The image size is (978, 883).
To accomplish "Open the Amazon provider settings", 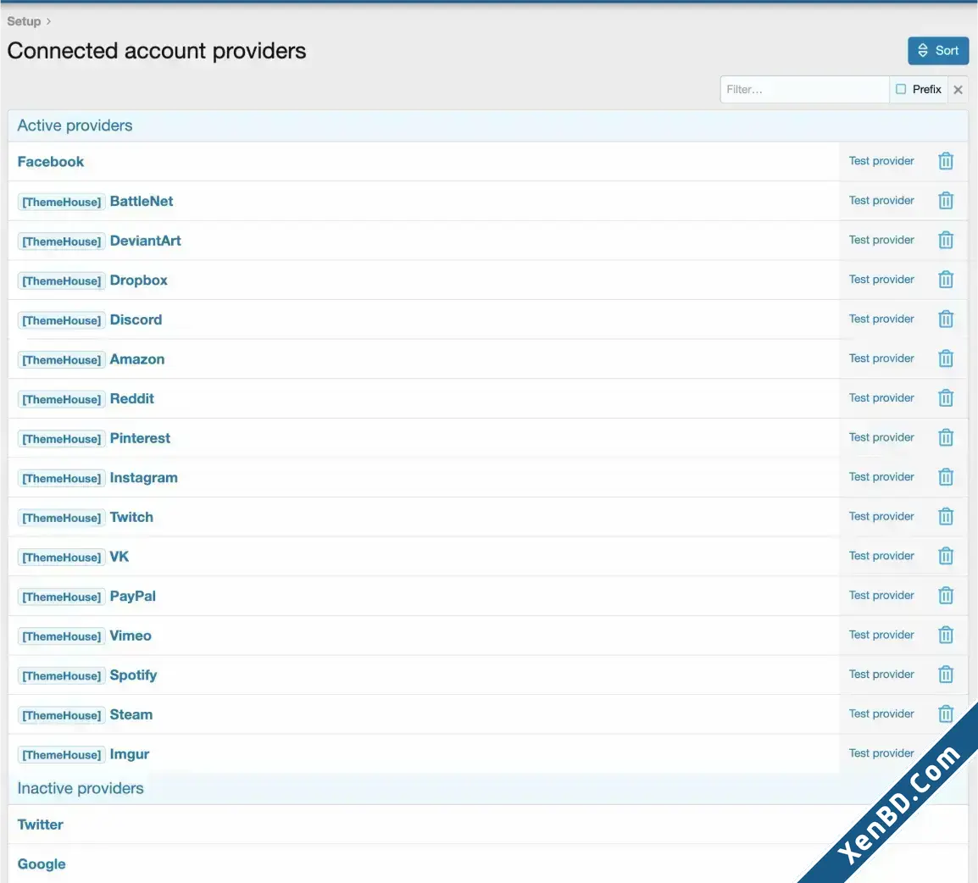I will pos(137,359).
